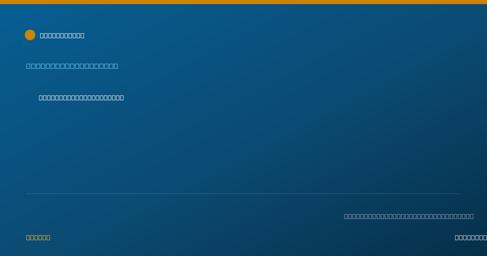Screen dimensions: 487x256
Task: Click the orange accent bar along top
Action: (x=243, y=2)
